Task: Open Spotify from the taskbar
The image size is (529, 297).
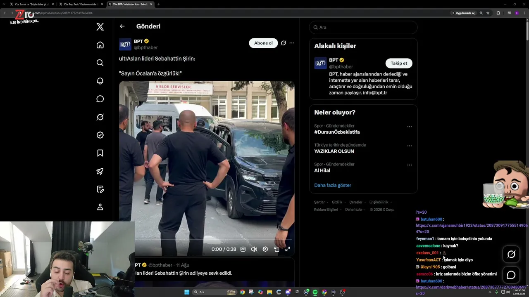Action: [315, 292]
